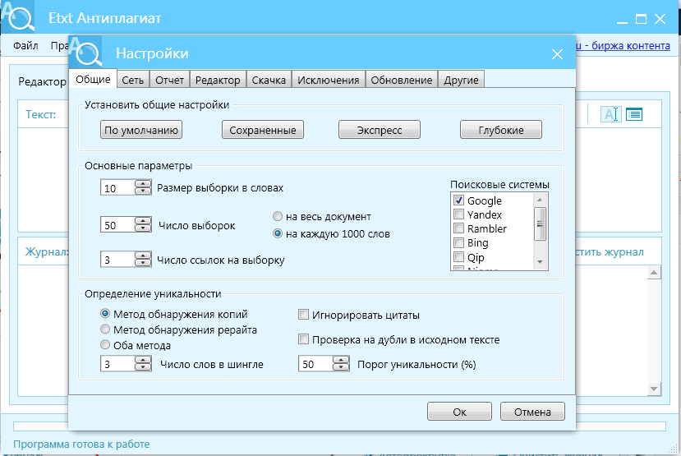Increase Число слов в шингле value

click(x=143, y=360)
